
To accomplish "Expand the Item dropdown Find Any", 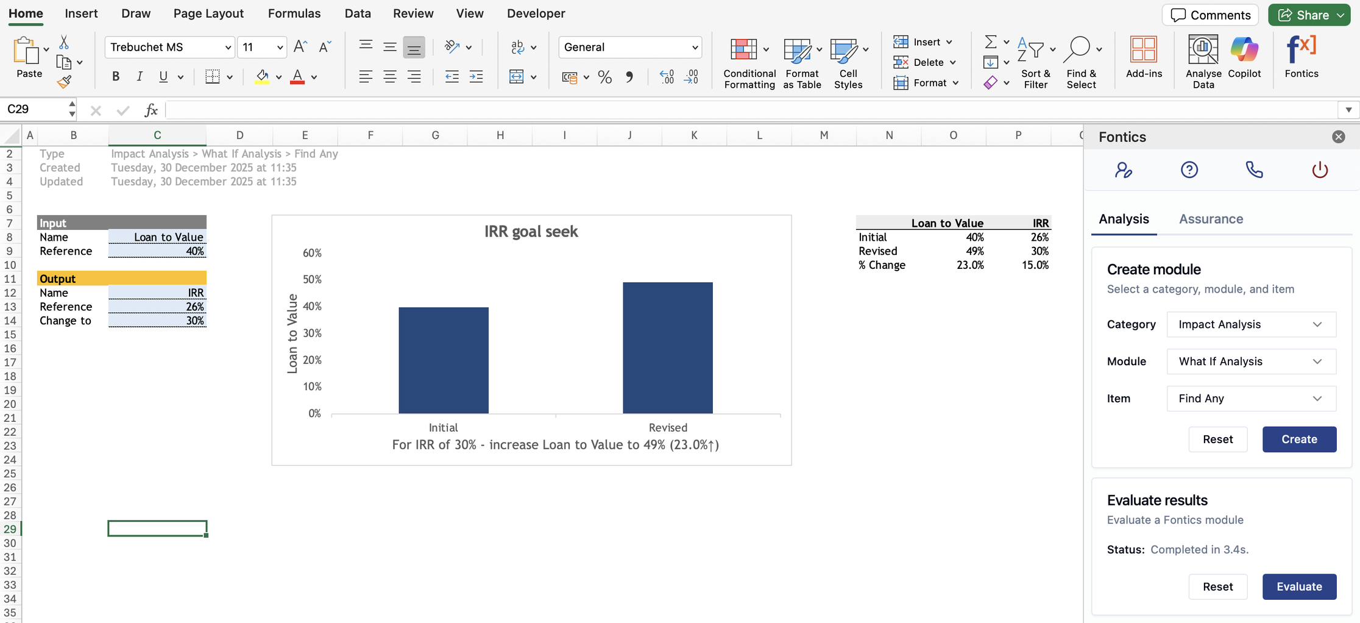I will (1251, 399).
